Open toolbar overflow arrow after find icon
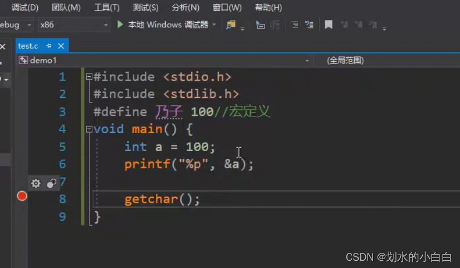 coord(242,28)
